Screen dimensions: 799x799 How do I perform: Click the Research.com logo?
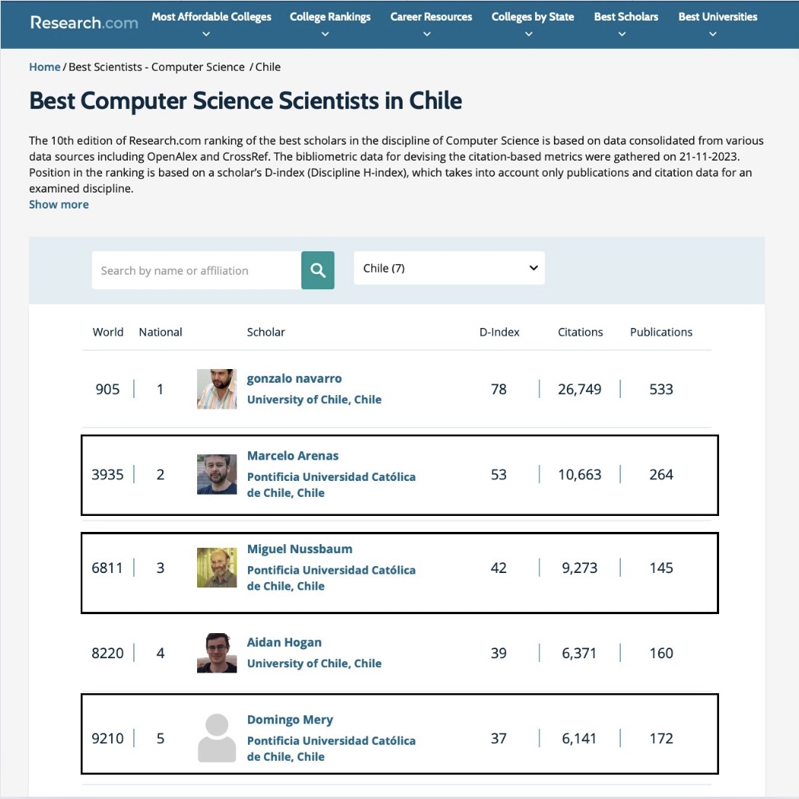point(84,23)
